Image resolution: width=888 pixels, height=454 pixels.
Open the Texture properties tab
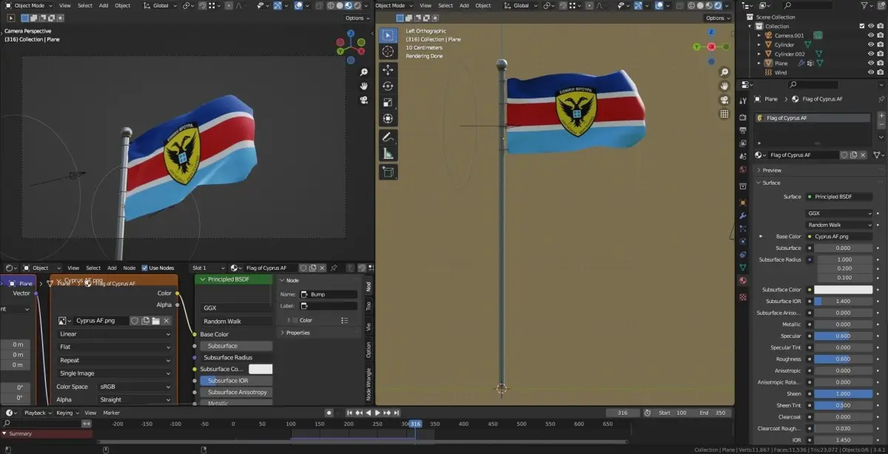pyautogui.click(x=743, y=297)
